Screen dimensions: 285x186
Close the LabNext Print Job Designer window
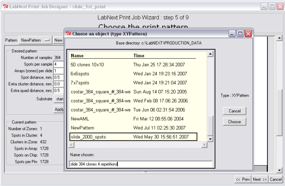tap(280, 7)
